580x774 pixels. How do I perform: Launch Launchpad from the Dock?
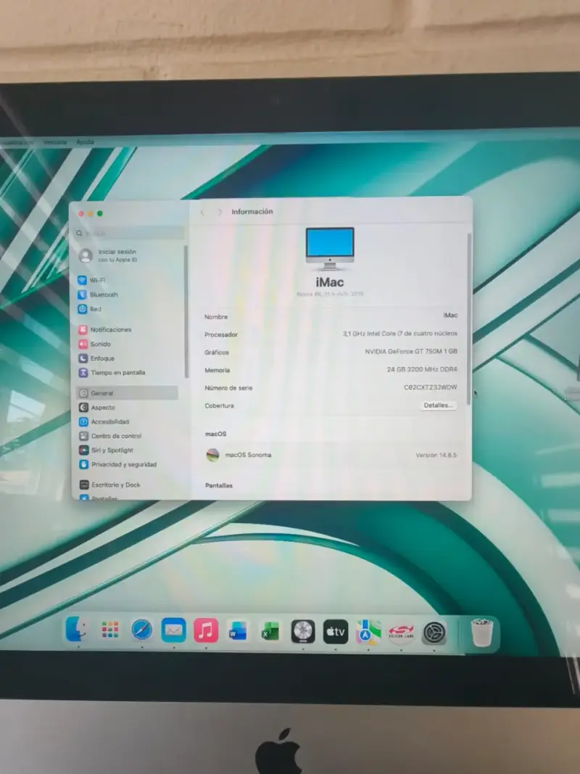pos(109,630)
